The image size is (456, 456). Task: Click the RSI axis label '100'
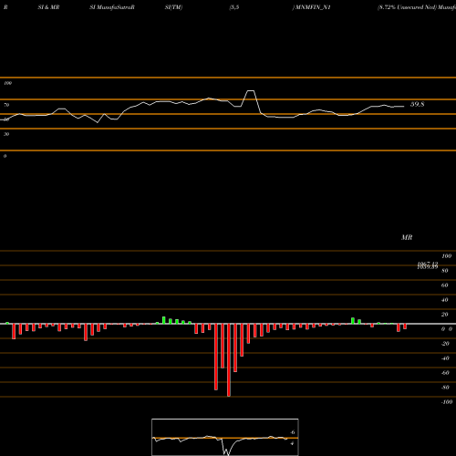pyautogui.click(x=7, y=83)
